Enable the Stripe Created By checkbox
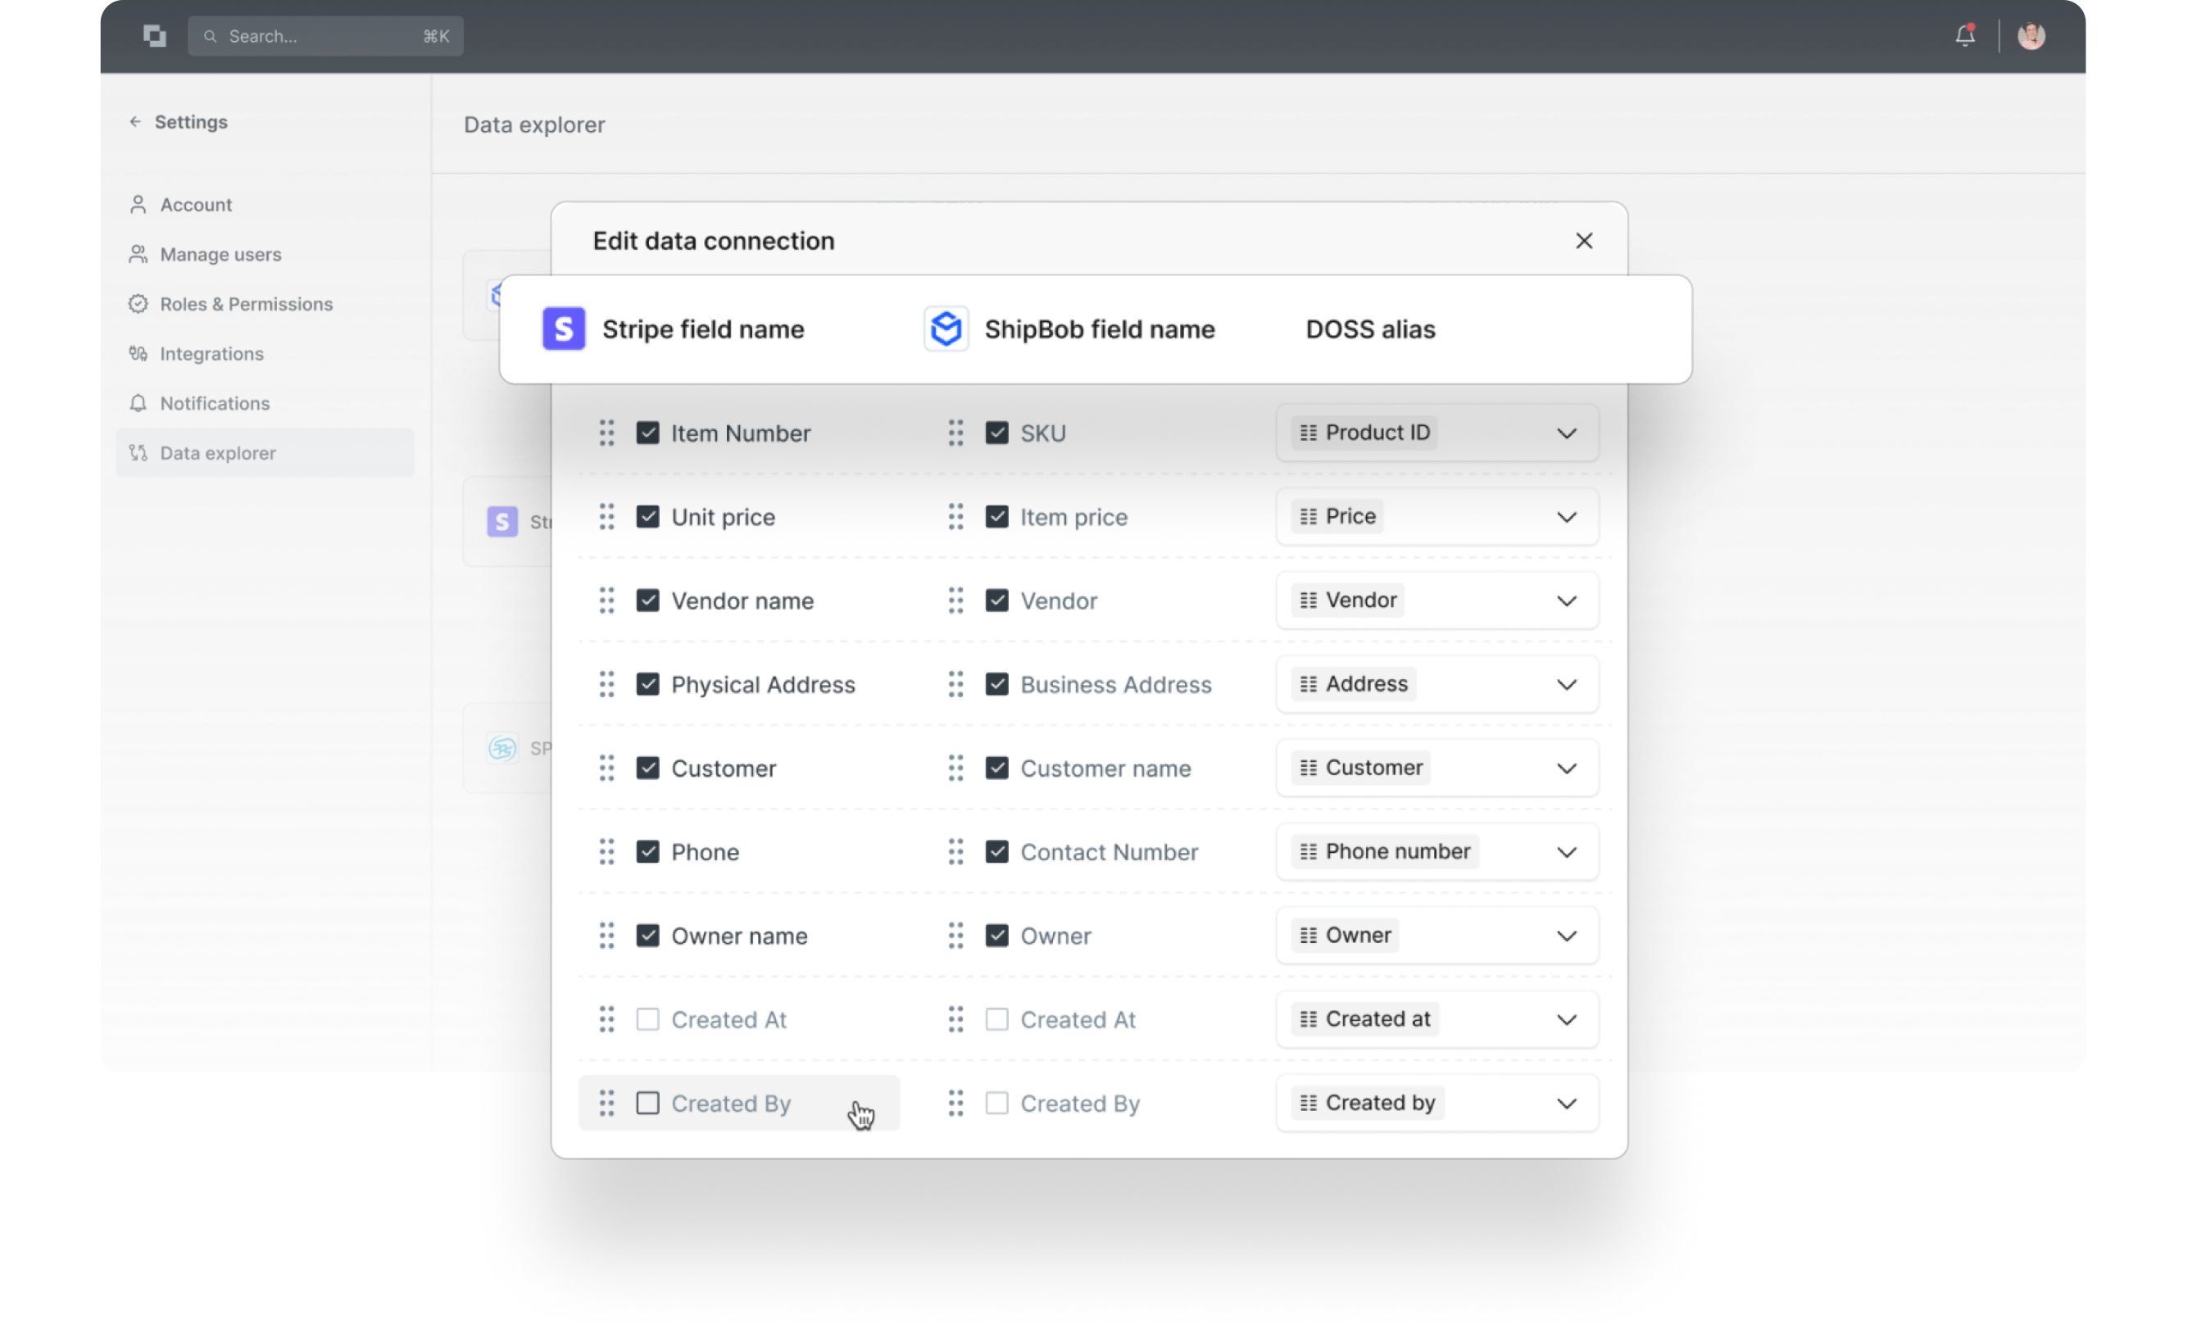The image size is (2192, 1342). click(647, 1103)
